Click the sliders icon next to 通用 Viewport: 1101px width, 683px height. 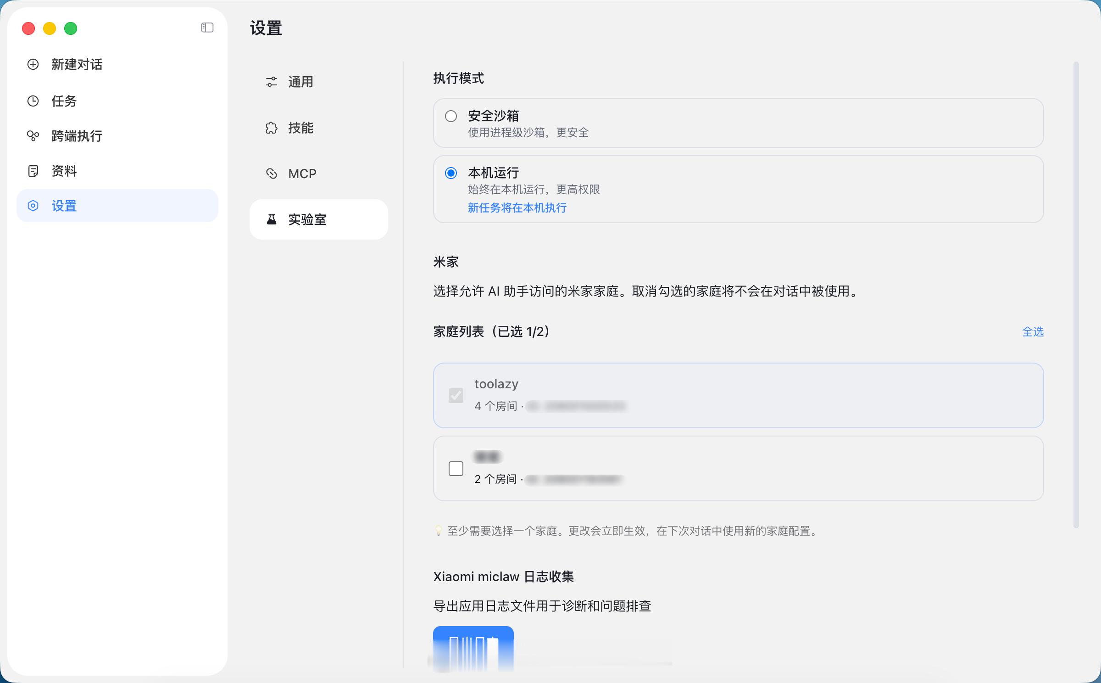coord(272,82)
